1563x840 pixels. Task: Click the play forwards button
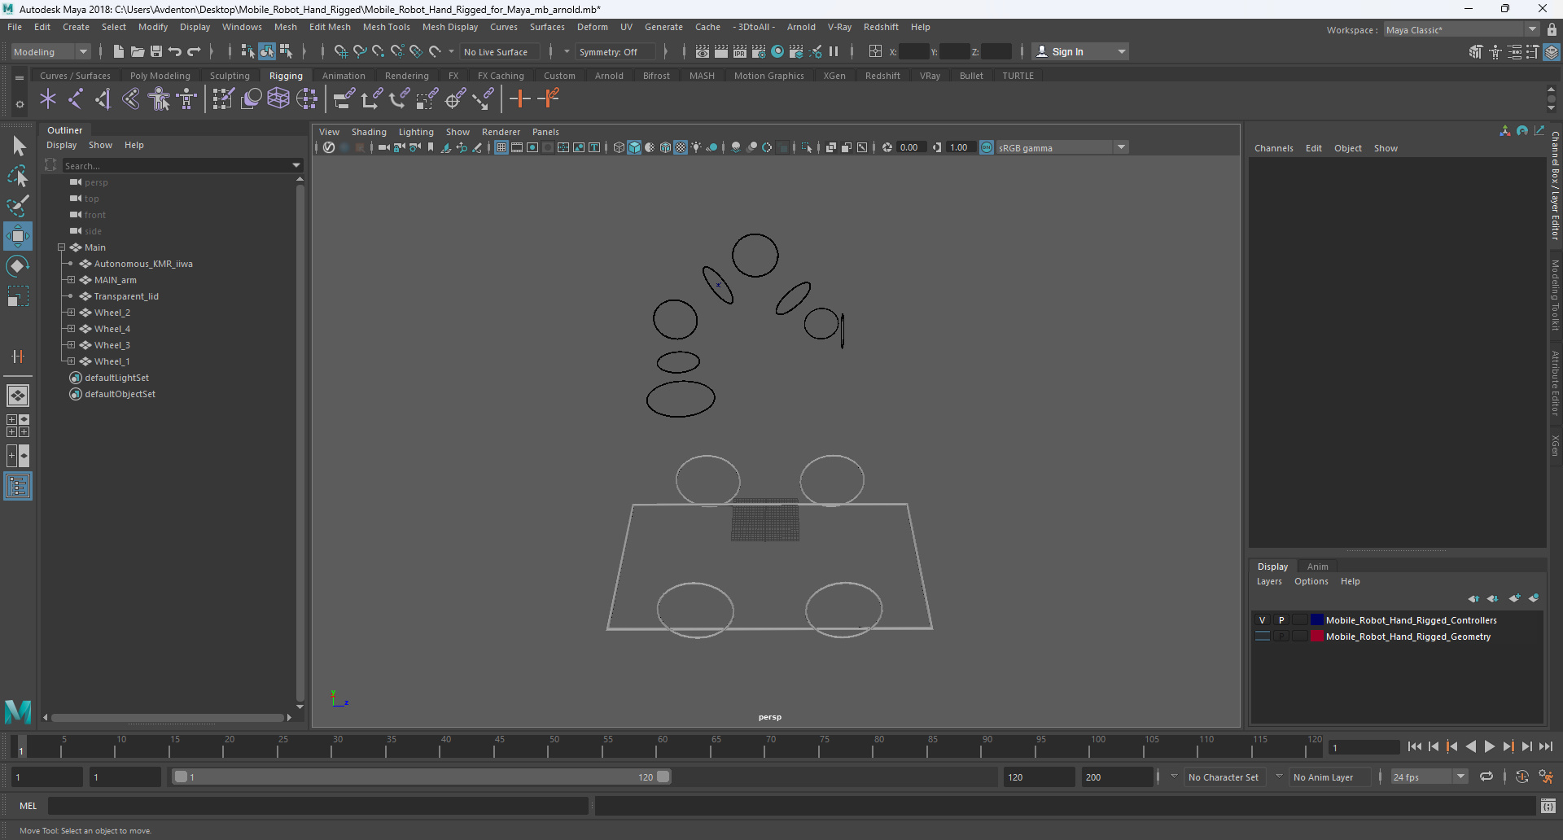coord(1490,746)
